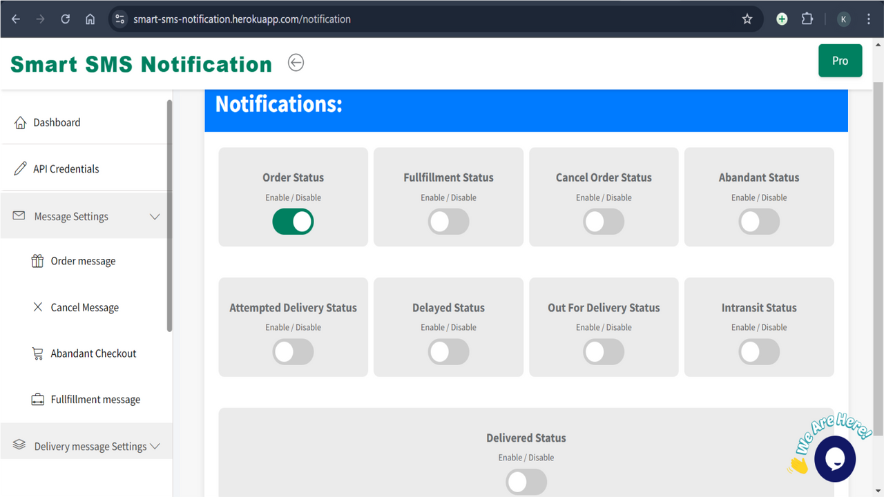Click the Dashboard house icon
This screenshot has width=884, height=497.
pyautogui.click(x=20, y=122)
